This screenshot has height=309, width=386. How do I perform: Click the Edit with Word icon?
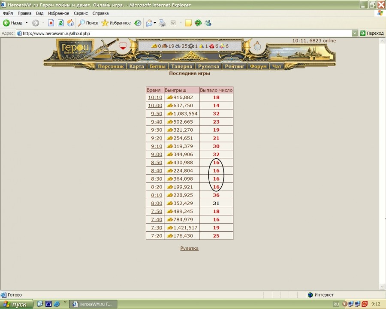click(x=173, y=23)
